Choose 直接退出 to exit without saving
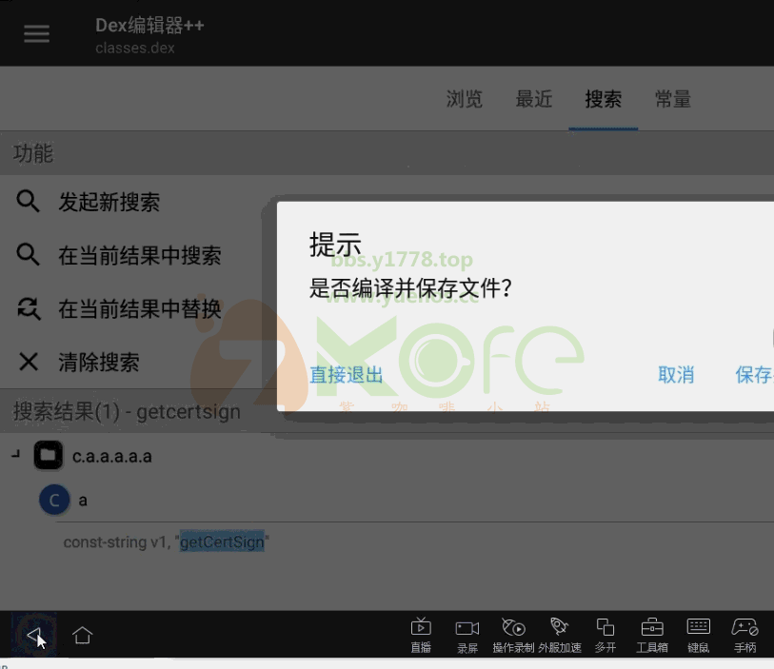Screen dimensions: 774x669 coord(345,375)
